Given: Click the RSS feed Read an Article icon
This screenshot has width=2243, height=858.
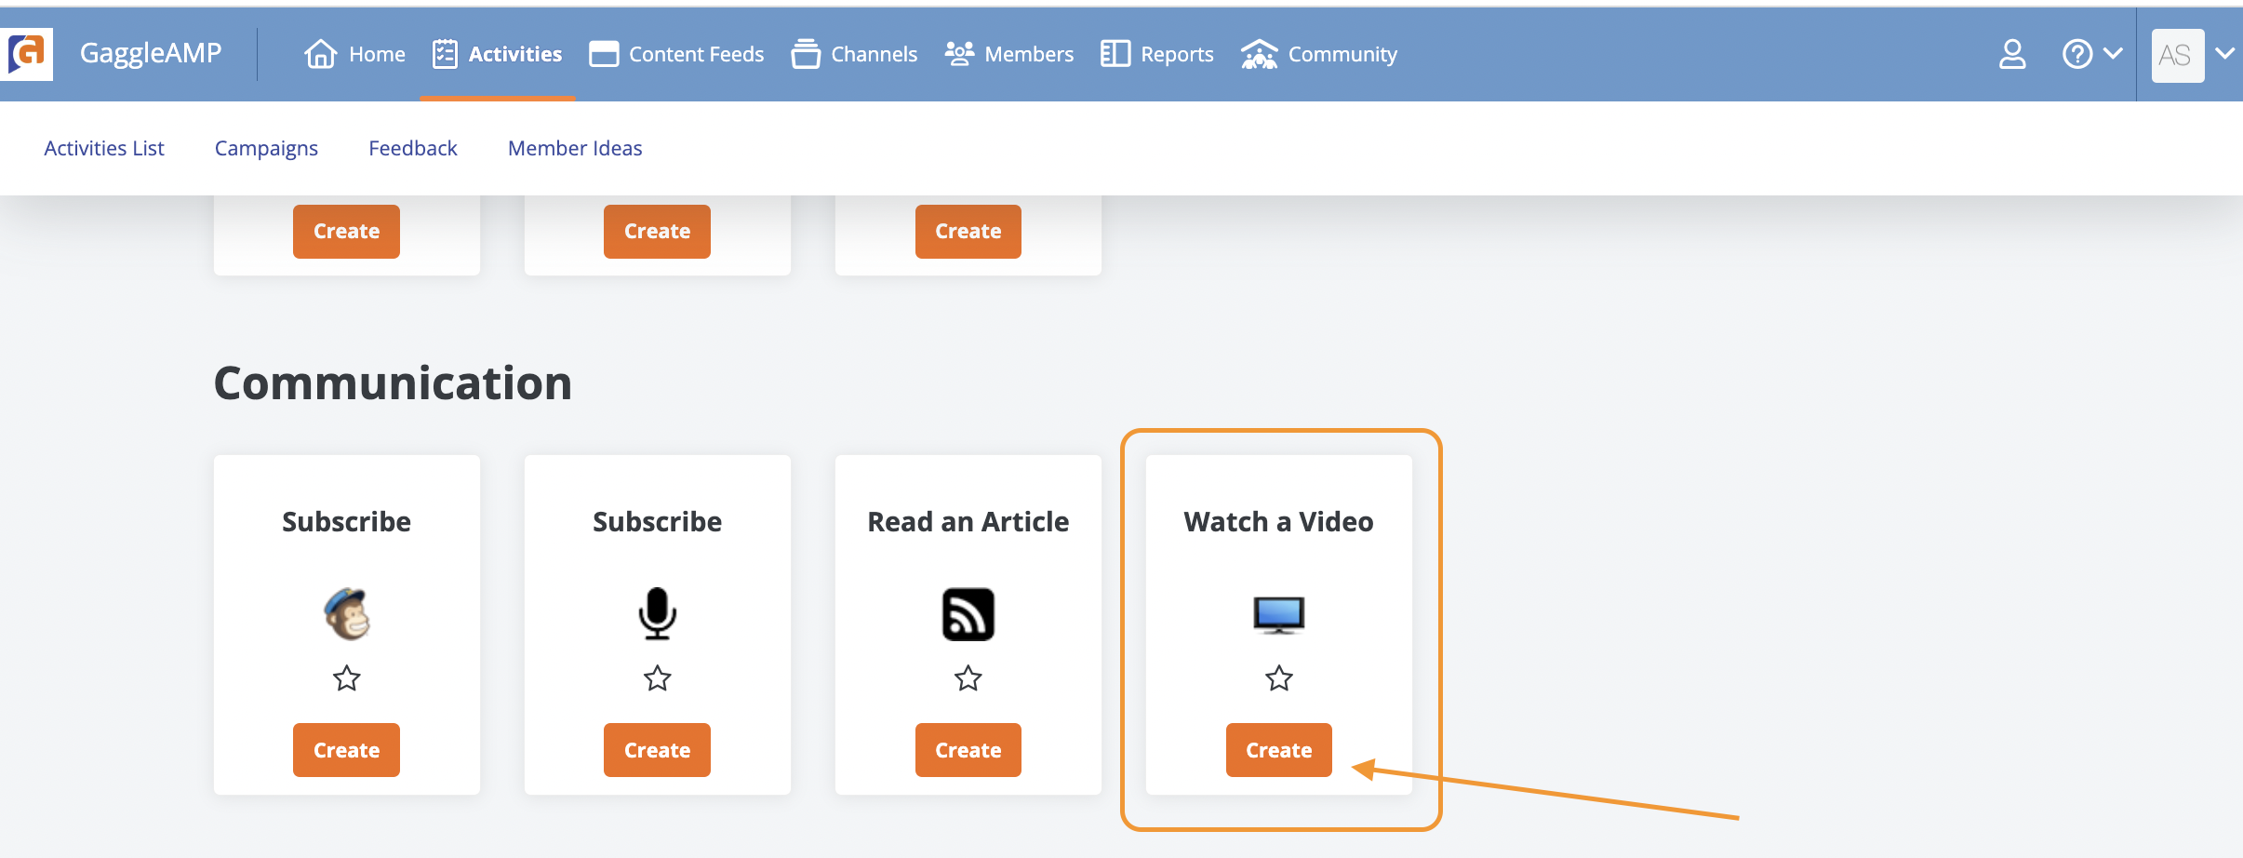Looking at the screenshot, I should pyautogui.click(x=968, y=614).
